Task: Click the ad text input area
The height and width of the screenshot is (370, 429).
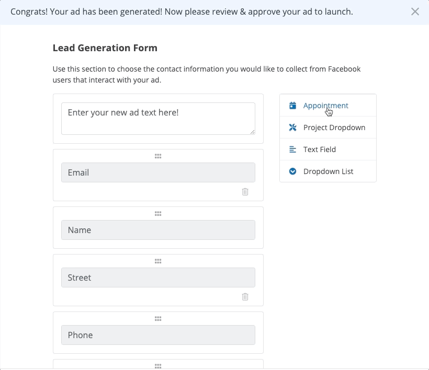Action: [x=158, y=119]
